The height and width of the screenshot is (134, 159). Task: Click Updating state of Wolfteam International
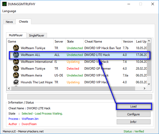tap(73, 62)
